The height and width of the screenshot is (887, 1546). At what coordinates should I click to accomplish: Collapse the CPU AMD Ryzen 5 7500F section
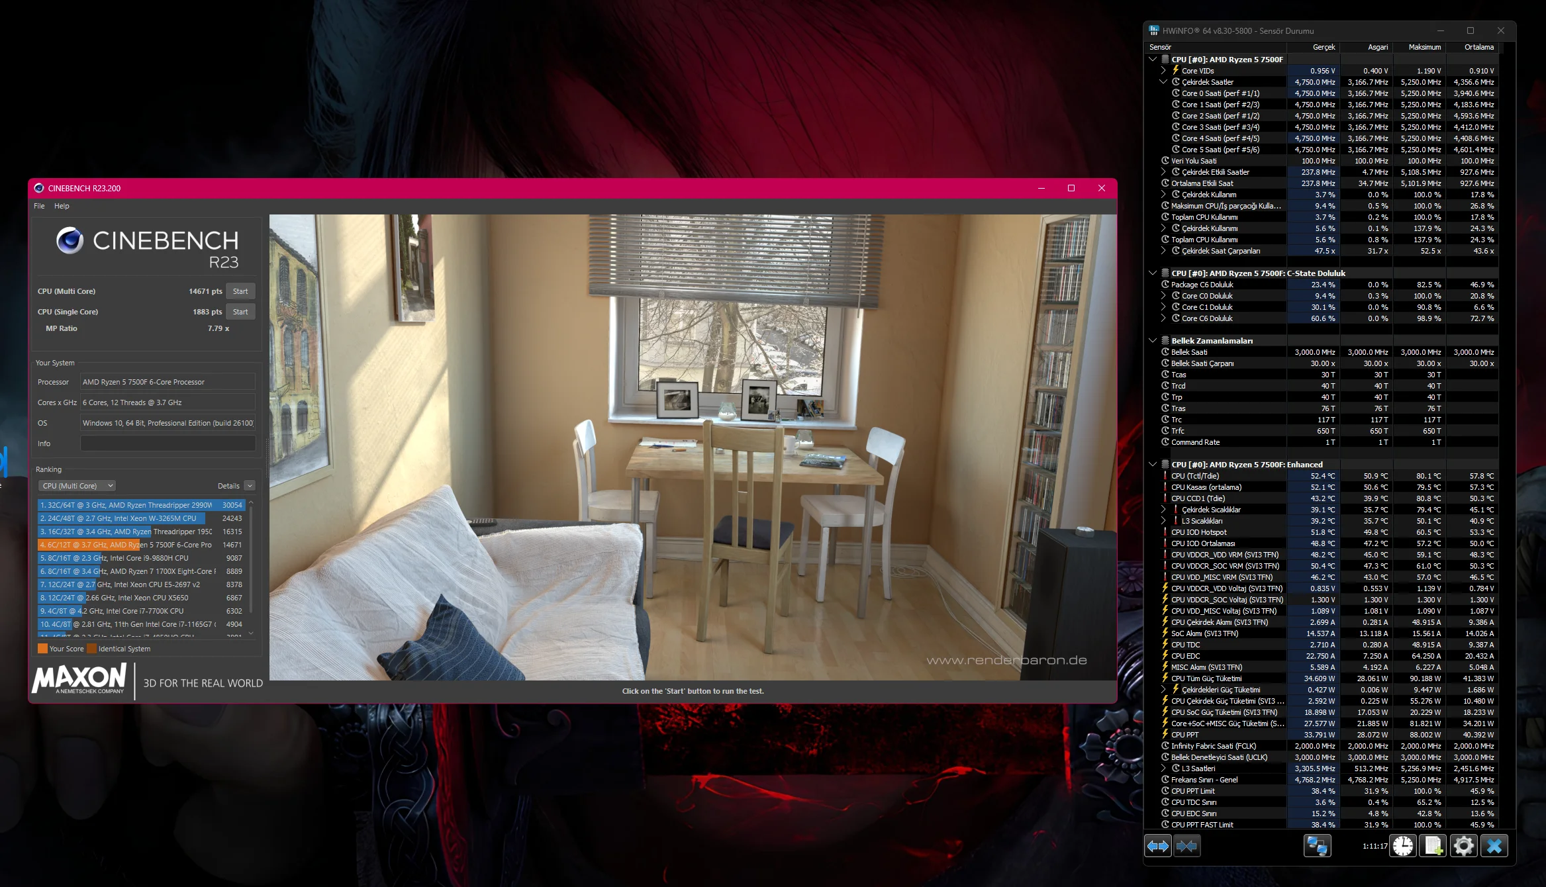[1153, 60]
